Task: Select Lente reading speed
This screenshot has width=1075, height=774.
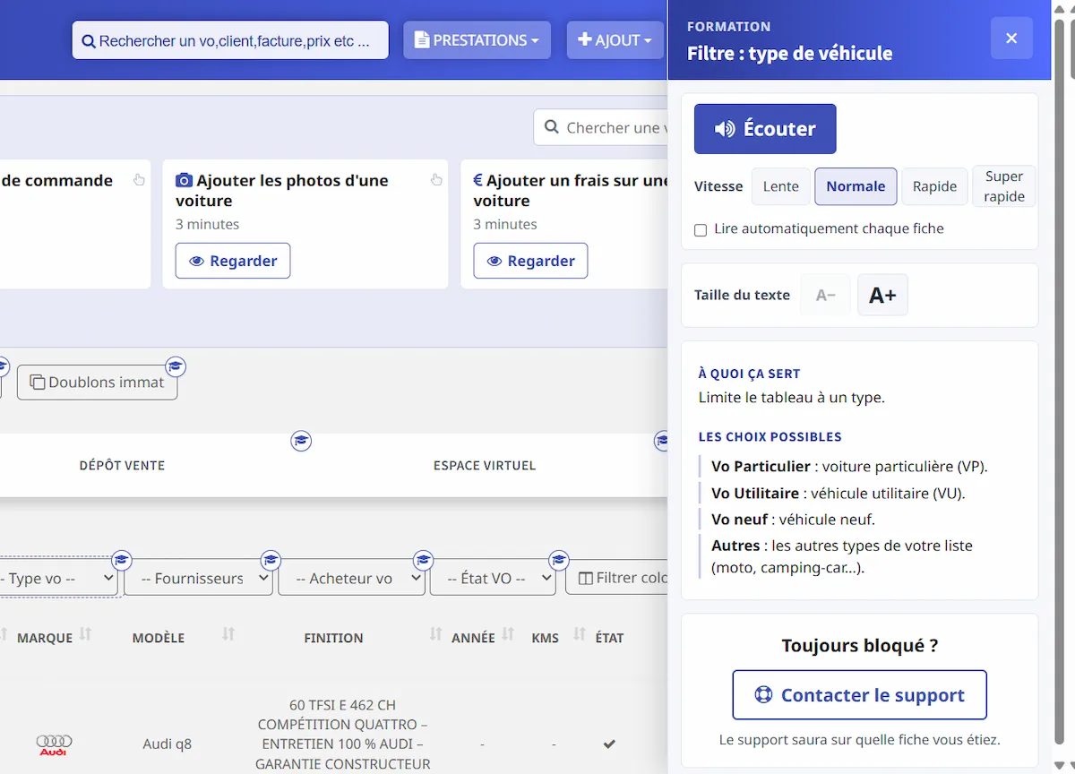Action: pyautogui.click(x=781, y=186)
